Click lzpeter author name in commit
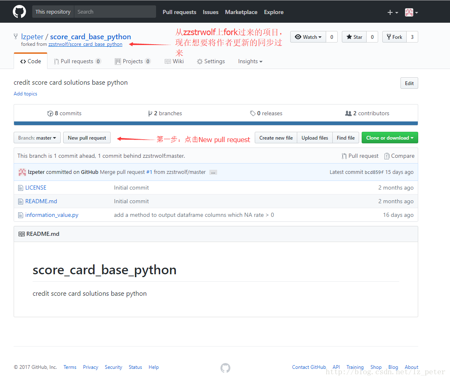 point(36,172)
